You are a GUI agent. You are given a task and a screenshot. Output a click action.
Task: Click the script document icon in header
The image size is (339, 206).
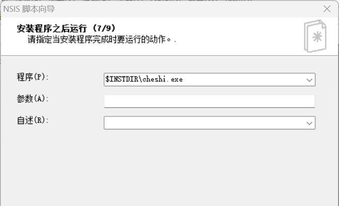315,36
